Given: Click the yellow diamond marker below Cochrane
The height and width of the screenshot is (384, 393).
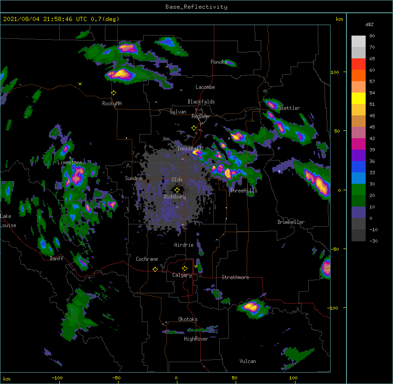Looking at the screenshot, I should point(155,269).
